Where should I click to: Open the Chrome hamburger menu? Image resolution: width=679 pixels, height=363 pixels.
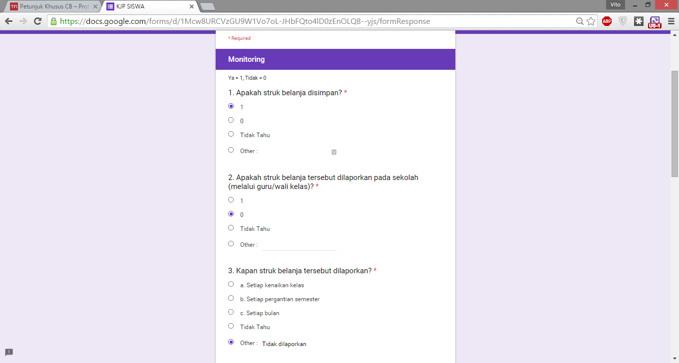pos(671,21)
